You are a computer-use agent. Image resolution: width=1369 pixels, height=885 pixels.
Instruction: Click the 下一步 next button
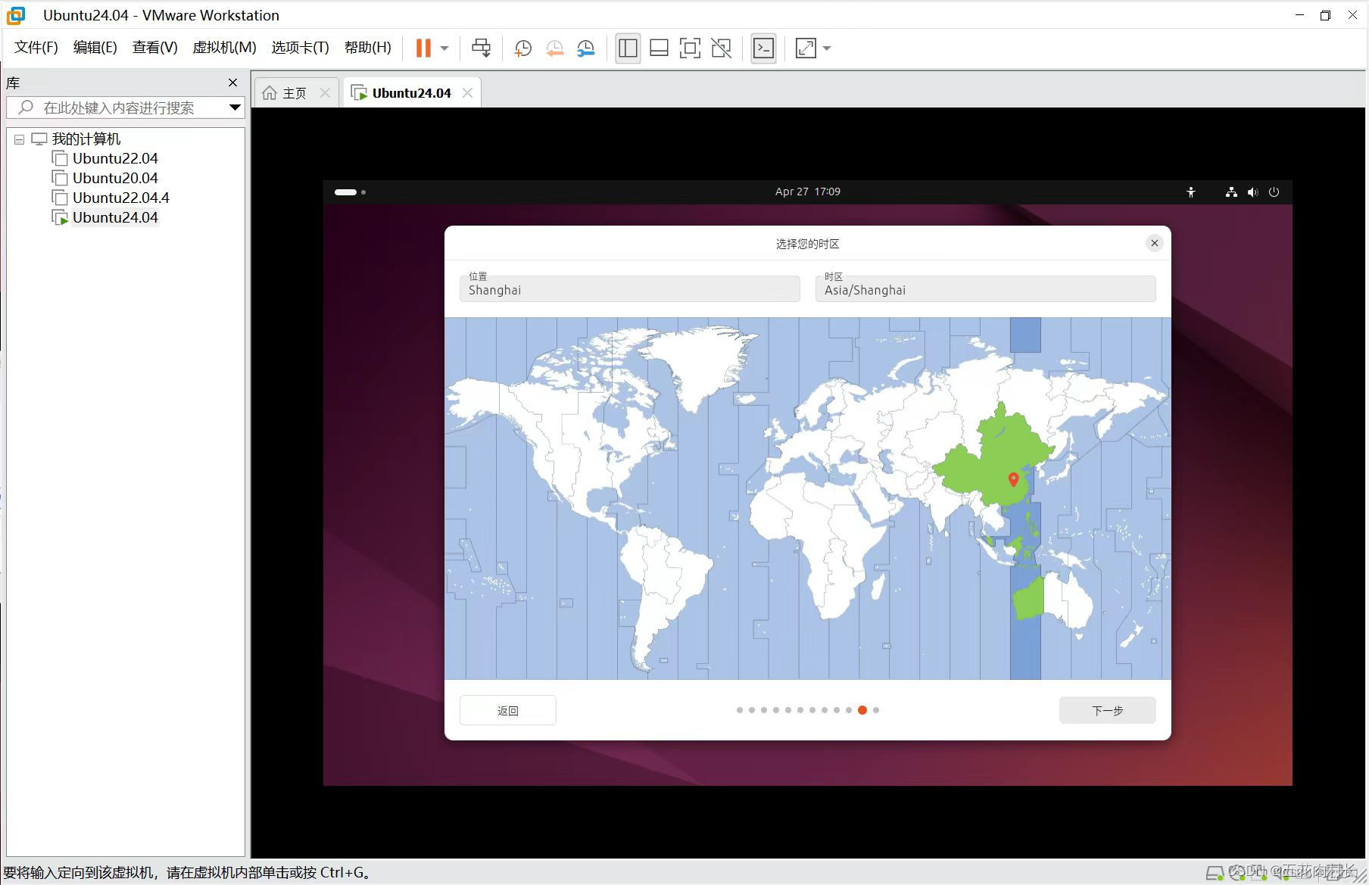tap(1107, 710)
